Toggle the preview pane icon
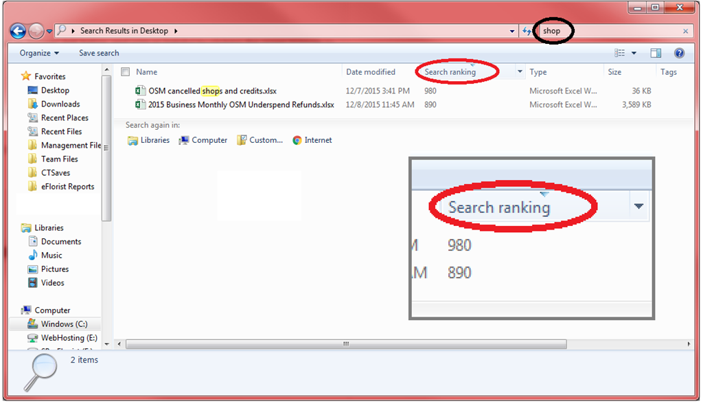The width and height of the screenshot is (703, 406). coord(656,53)
